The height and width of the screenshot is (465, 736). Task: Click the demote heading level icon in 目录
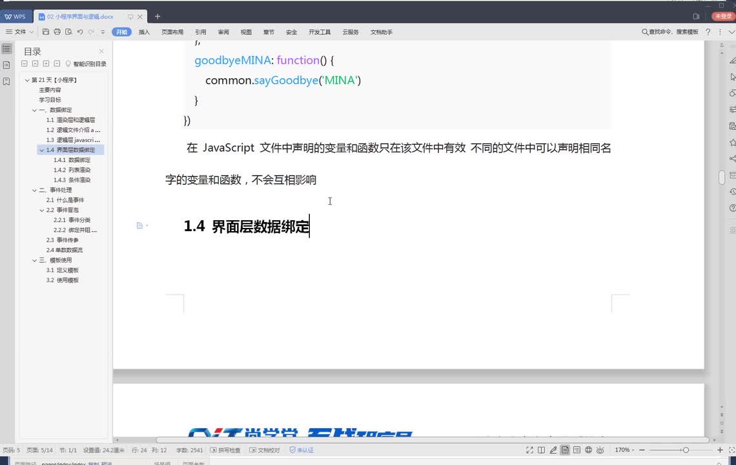click(x=25, y=63)
